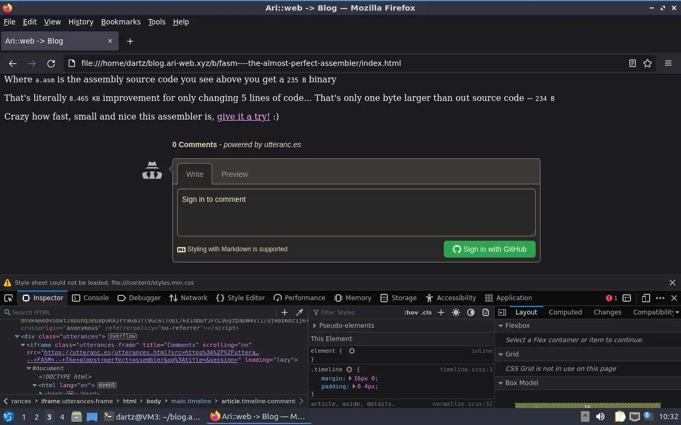The width and height of the screenshot is (681, 425).
Task: Open a new browser tab with plus
Action: (x=130, y=41)
